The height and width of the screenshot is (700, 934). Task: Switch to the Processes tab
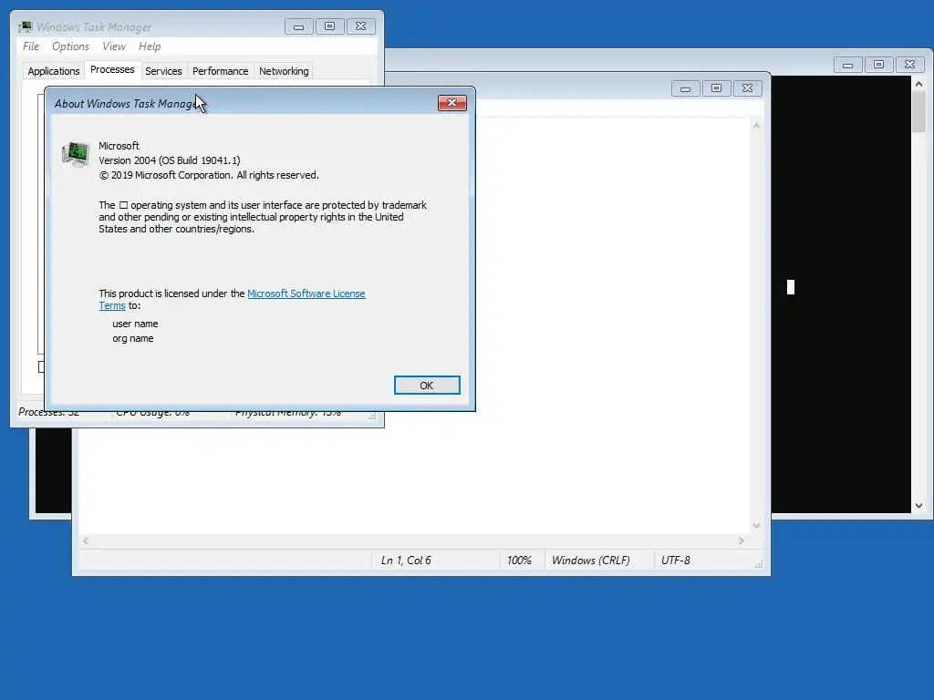[112, 69]
